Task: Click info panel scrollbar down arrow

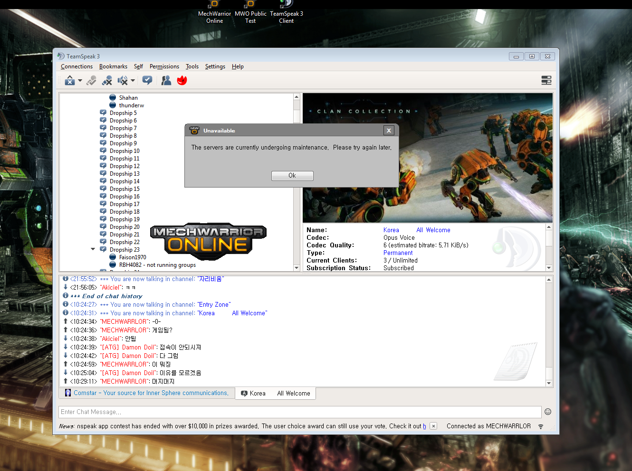Action: coord(549,268)
